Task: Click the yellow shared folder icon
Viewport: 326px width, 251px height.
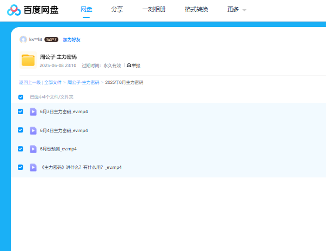Action: (28, 60)
